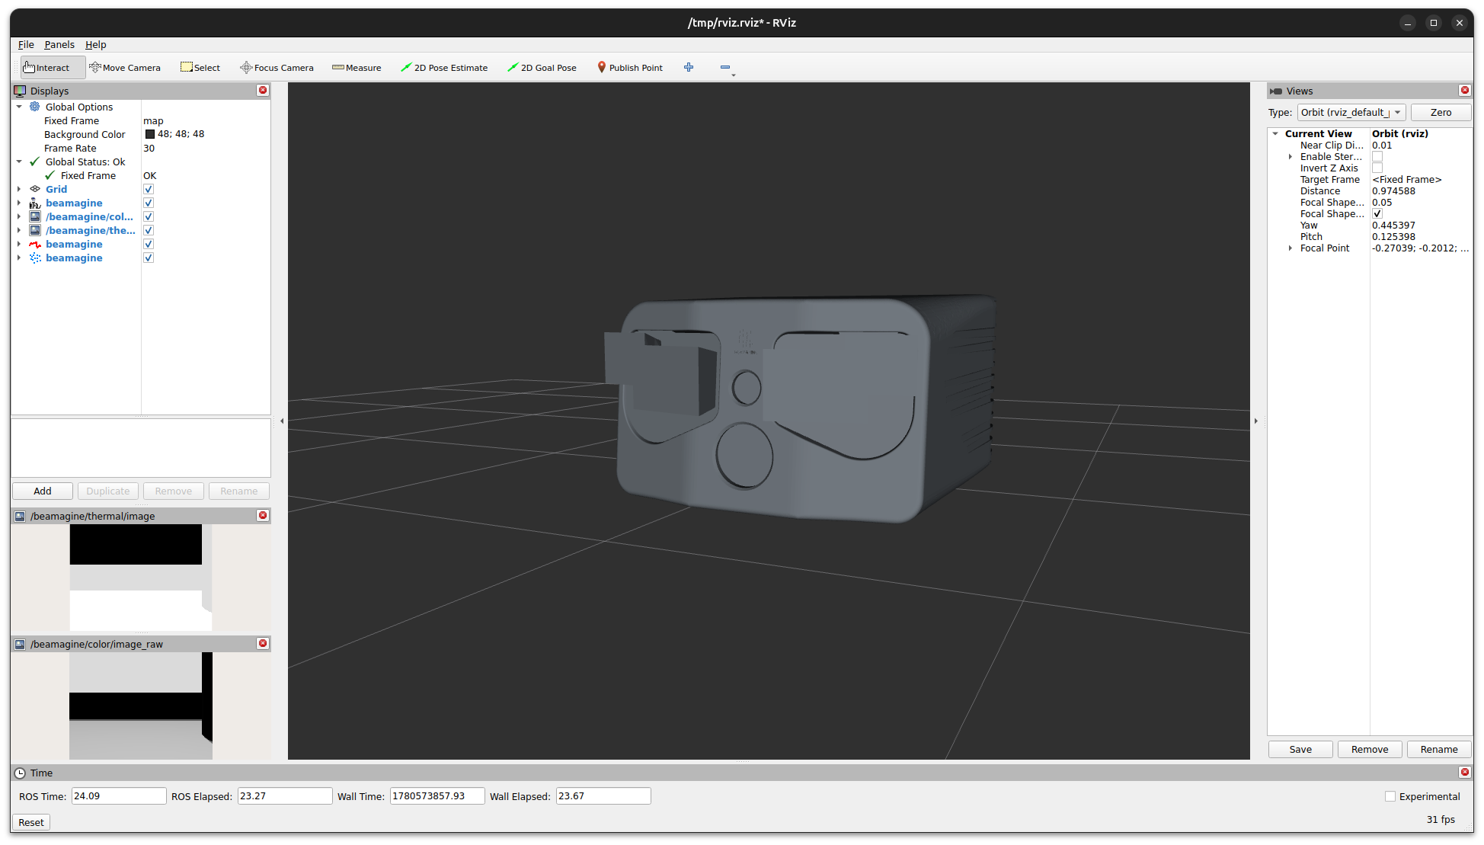Toggle the point cloud beamagine checkbox
Image resolution: width=1484 pixels, height=845 pixels.
pos(149,258)
